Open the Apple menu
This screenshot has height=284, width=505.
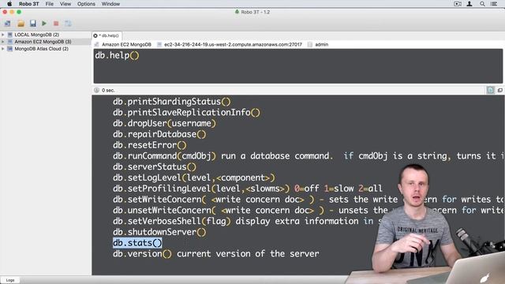pos(9,4)
